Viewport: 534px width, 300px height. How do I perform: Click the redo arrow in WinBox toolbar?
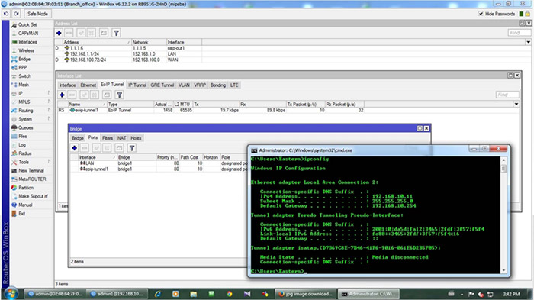(16, 14)
